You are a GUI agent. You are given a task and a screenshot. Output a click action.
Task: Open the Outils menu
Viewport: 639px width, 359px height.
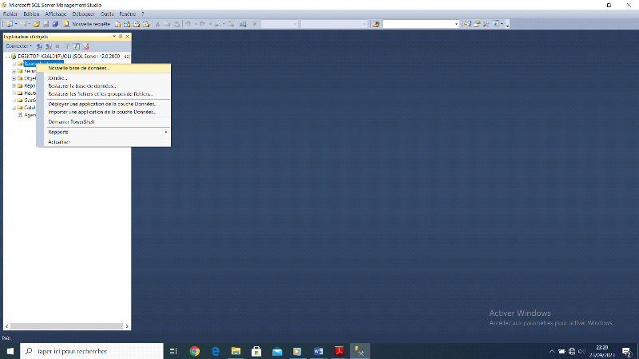click(x=107, y=14)
